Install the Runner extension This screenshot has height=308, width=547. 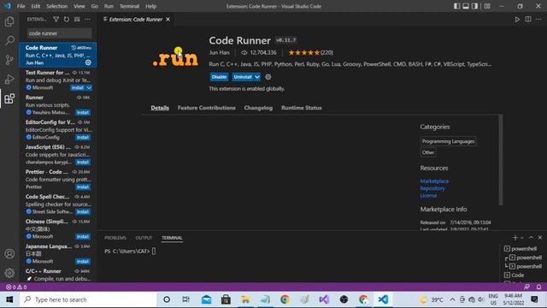83,112
